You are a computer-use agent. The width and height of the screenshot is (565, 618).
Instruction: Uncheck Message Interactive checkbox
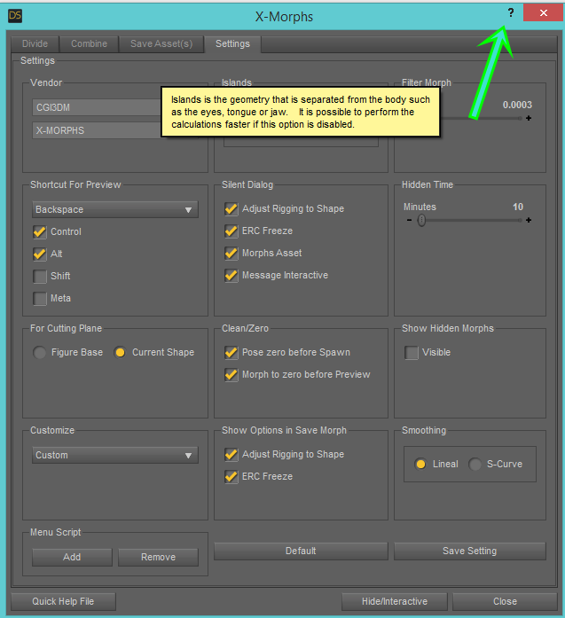[231, 275]
